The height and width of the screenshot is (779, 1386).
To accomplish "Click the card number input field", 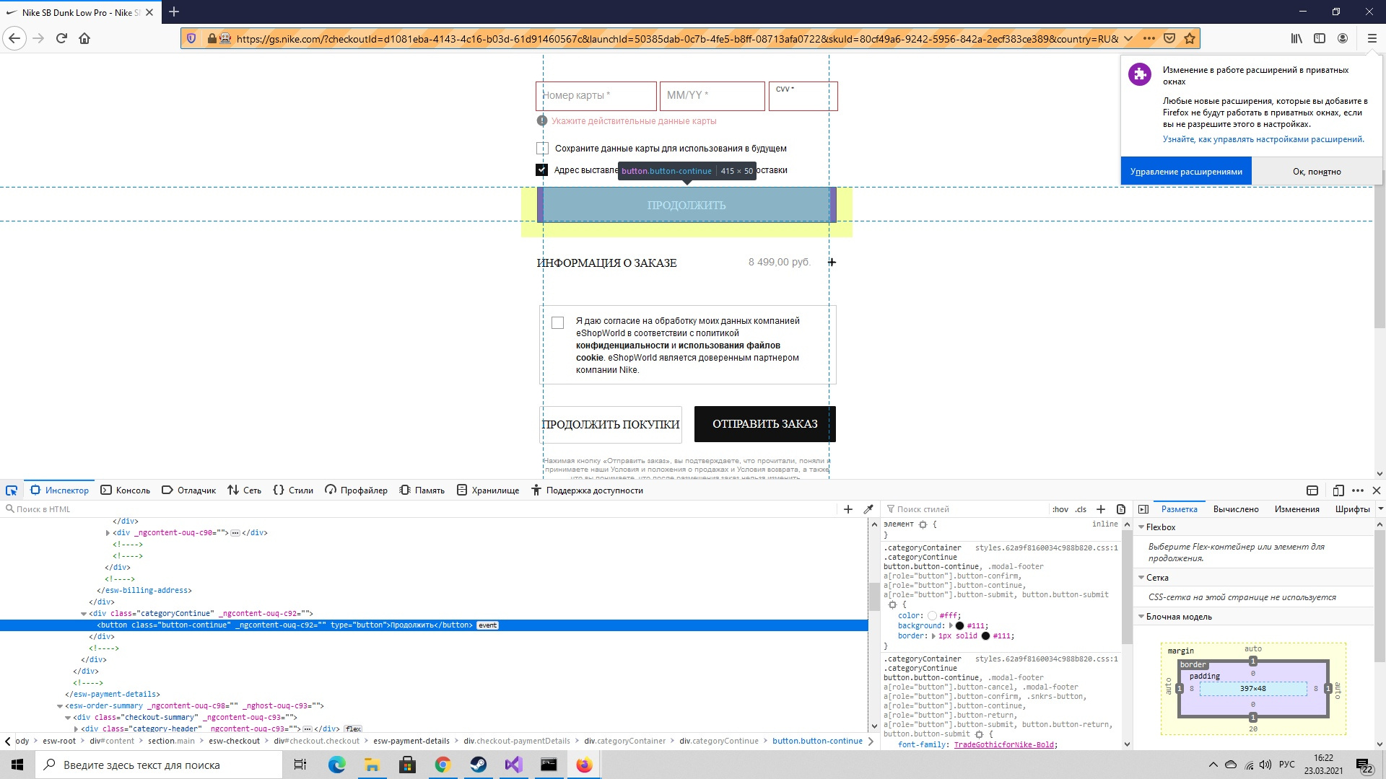I will coord(596,96).
